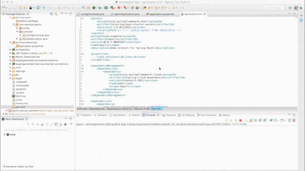Click Open Browser globe icon in Boot Dashboard
The width and height of the screenshot is (305, 171).
(x=42, y=124)
